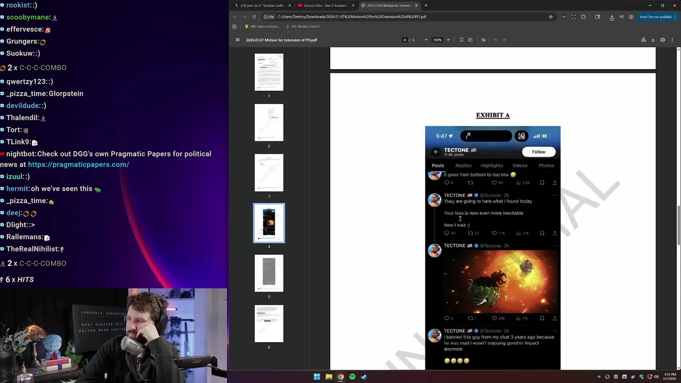Viewport: 681px width, 383px height.
Task: Close the yeet on X tab
Action: [x=289, y=5]
